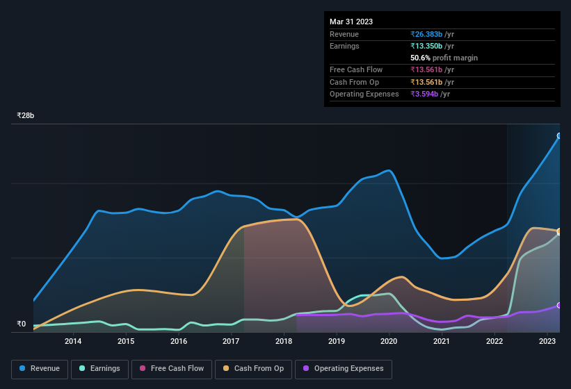Click the 2018 x-axis label

point(284,341)
